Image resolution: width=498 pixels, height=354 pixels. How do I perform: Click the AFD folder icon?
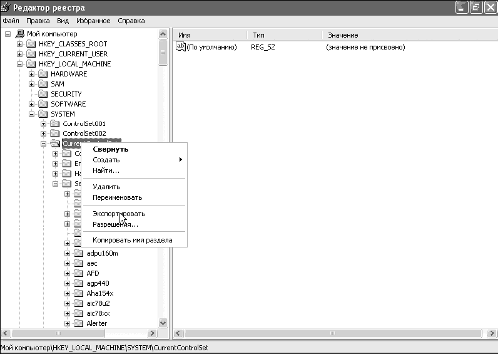[x=78, y=273]
